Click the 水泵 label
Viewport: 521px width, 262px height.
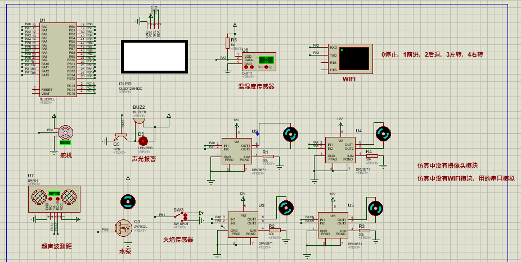125,251
